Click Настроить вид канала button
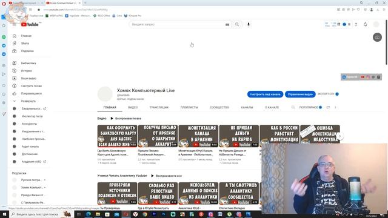 (265, 94)
